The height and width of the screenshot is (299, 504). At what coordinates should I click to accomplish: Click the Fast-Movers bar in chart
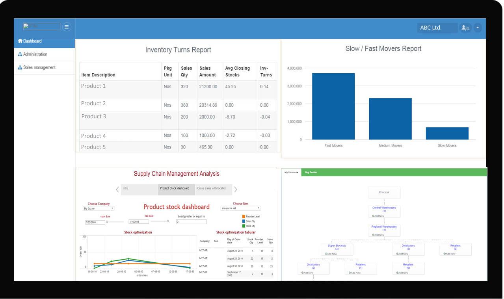[x=333, y=106]
